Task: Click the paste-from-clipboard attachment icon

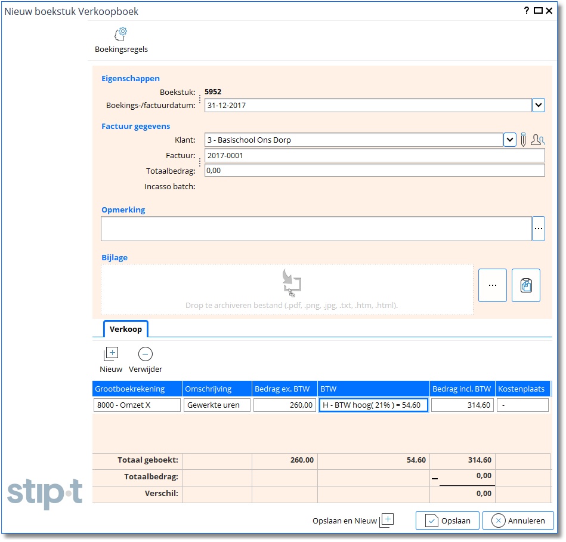Action: click(x=525, y=285)
